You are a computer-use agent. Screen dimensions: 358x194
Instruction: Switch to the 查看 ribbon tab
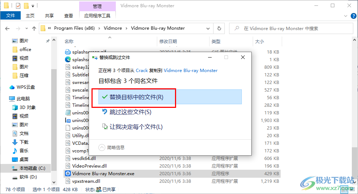(x=68, y=16)
